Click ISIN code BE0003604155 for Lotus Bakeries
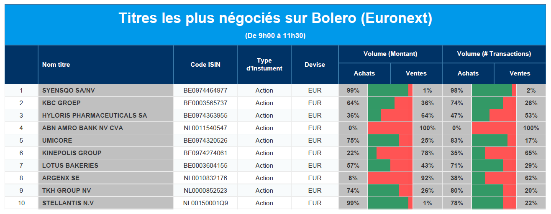The width and height of the screenshot is (551, 214). click(x=205, y=166)
